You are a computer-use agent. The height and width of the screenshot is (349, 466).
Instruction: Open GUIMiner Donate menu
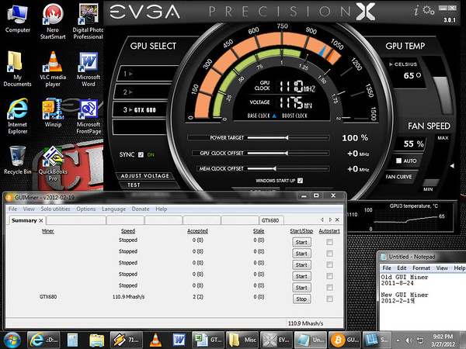pos(141,209)
